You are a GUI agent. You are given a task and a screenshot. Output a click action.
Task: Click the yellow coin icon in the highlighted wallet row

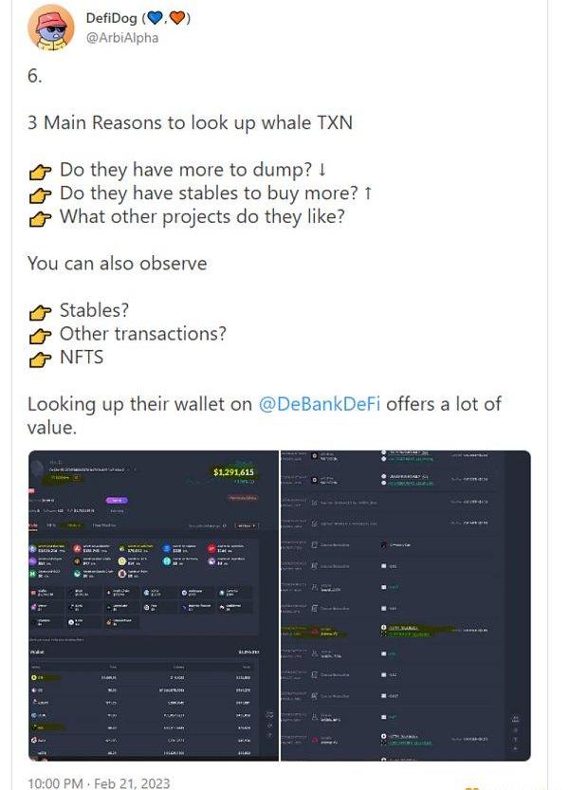[x=34, y=678]
